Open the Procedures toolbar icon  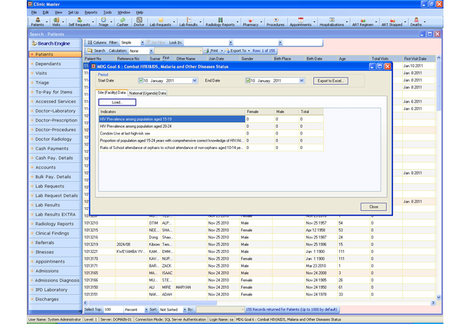coord(275,21)
